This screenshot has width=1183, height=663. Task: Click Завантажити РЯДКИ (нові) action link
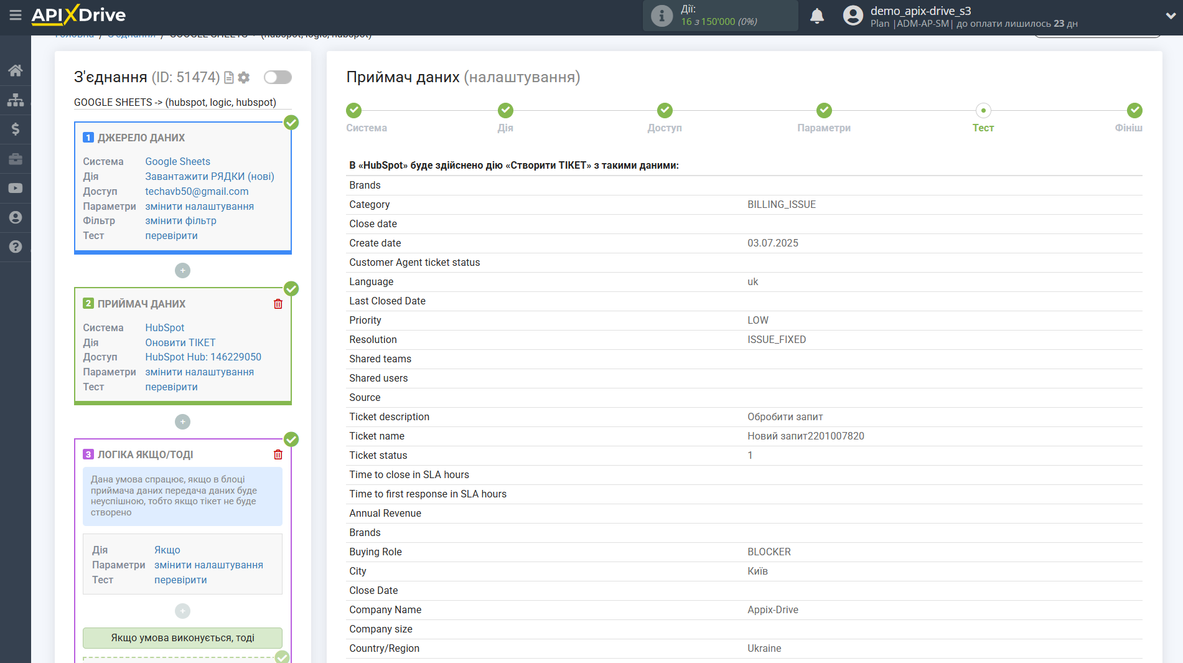[x=210, y=176]
